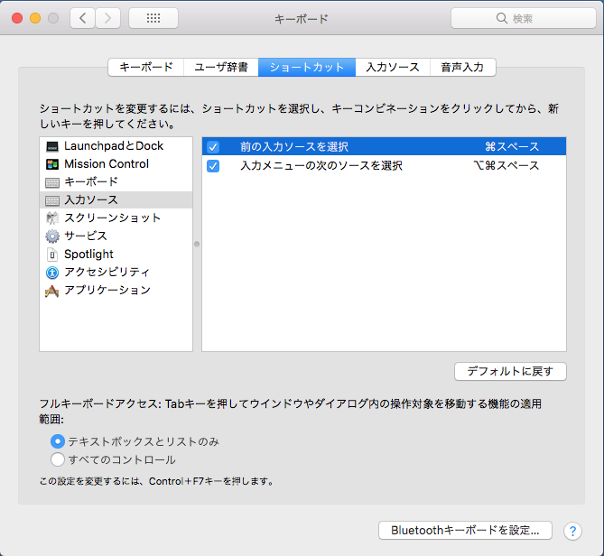The width and height of the screenshot is (604, 556).
Task: Click the Mission Control icon
Action: tap(52, 164)
